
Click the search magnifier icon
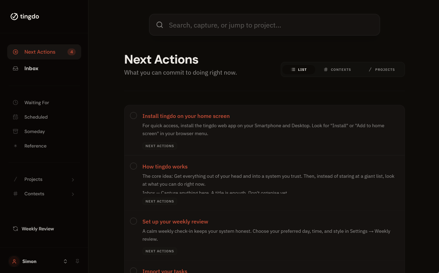[x=160, y=25]
